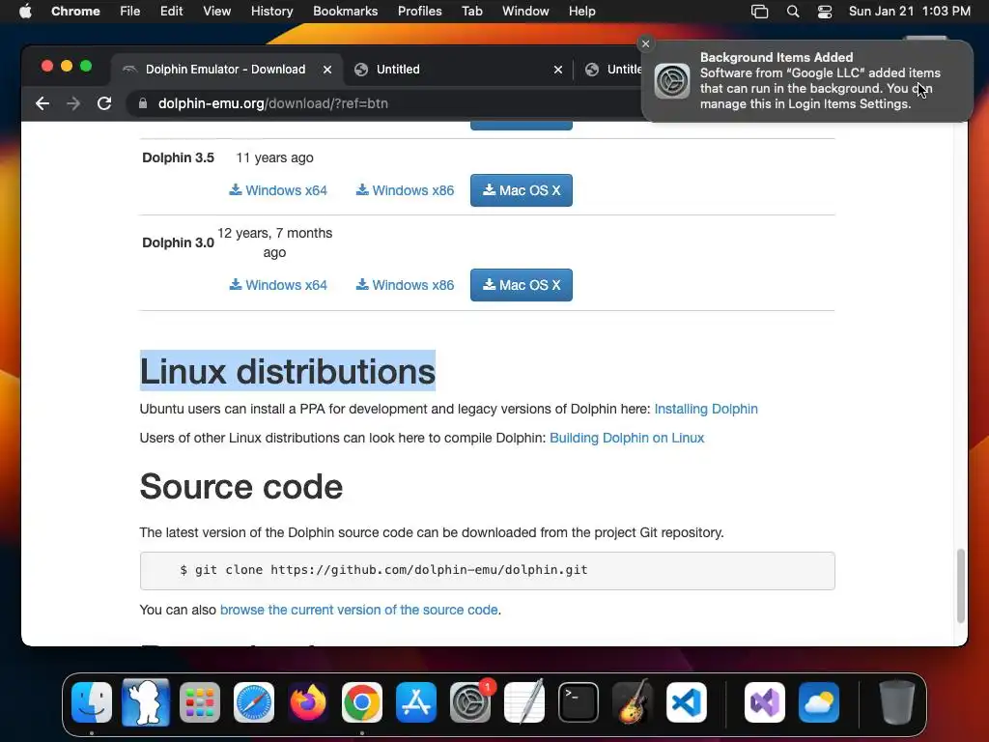Download Dolphin 3.5 Windows x64
The height and width of the screenshot is (742, 989).
tap(278, 190)
